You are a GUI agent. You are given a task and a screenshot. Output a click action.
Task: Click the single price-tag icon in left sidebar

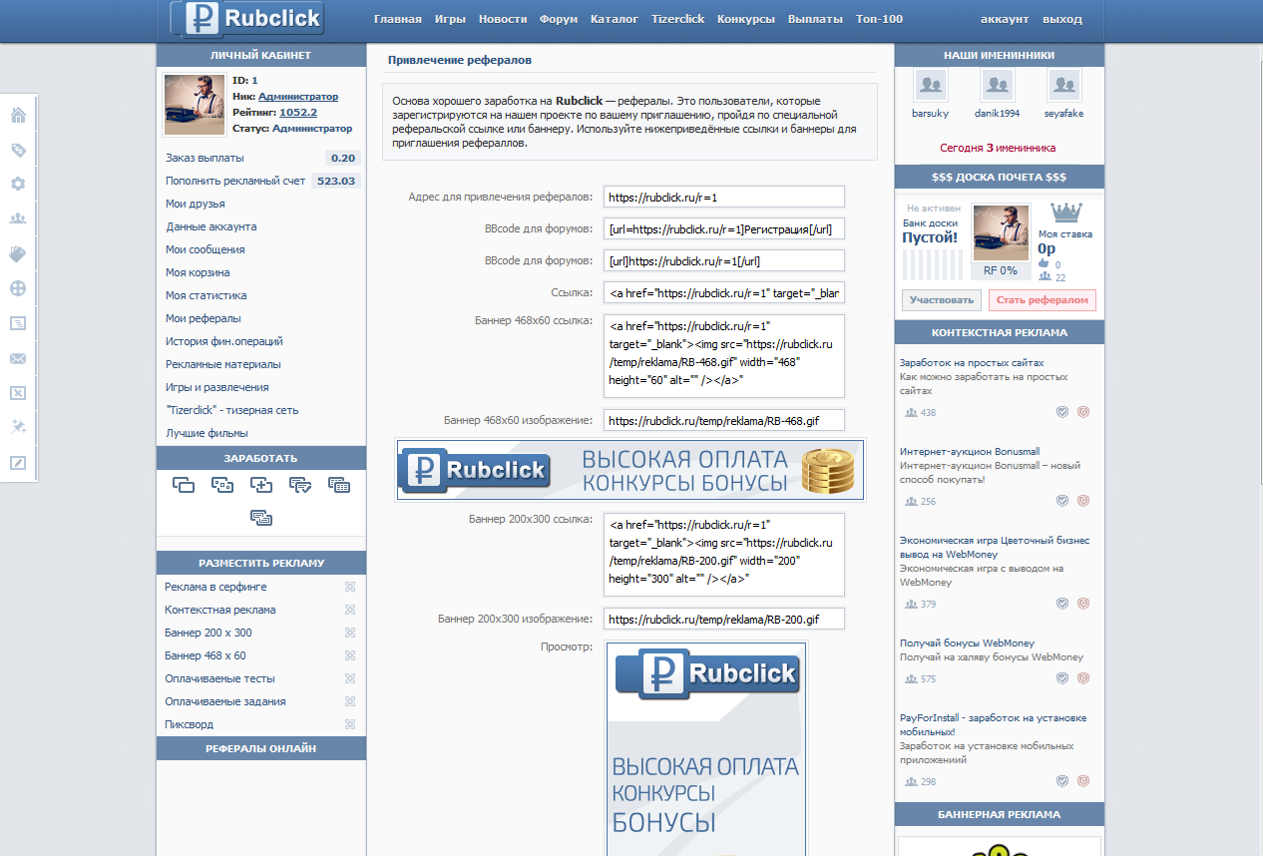coord(18,151)
